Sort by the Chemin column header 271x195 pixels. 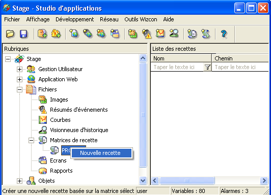point(240,58)
